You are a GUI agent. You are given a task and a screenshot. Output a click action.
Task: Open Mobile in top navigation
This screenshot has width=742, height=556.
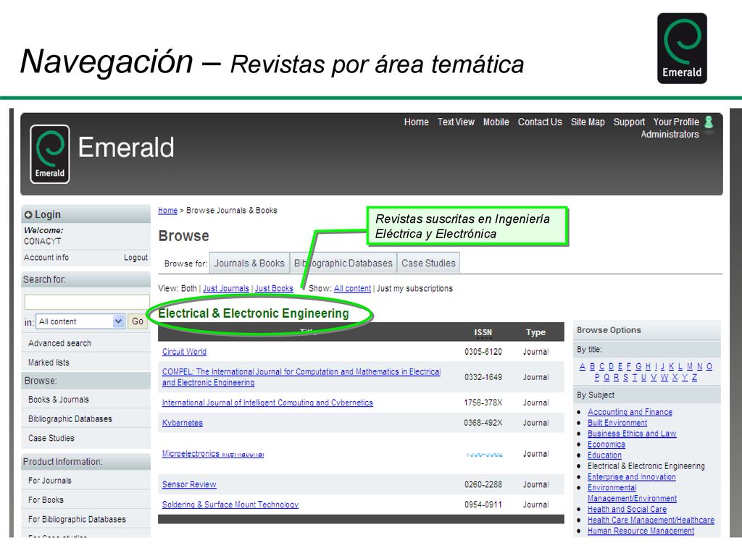[x=496, y=122]
